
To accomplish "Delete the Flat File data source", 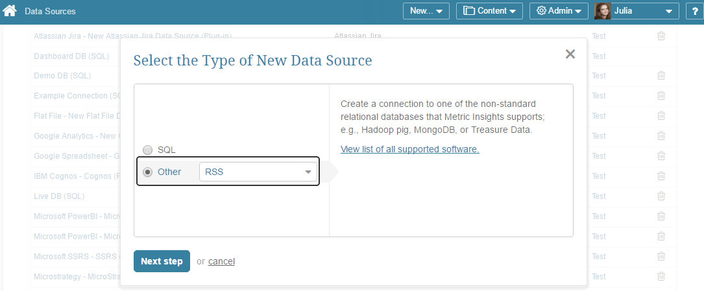I will pos(661,115).
